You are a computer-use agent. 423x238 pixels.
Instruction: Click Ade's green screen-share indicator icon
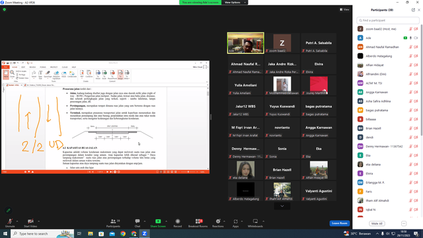tap(405, 38)
